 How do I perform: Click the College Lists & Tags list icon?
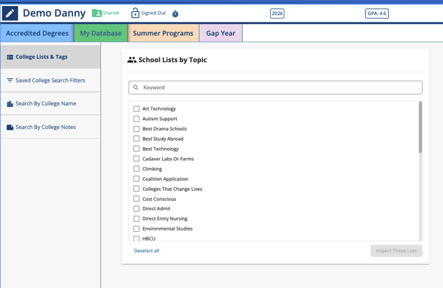point(10,57)
